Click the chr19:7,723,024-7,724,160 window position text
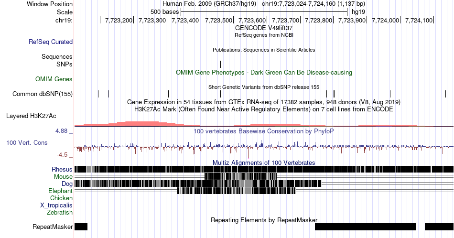The width and height of the screenshot is (454, 238). [x=313, y=4]
